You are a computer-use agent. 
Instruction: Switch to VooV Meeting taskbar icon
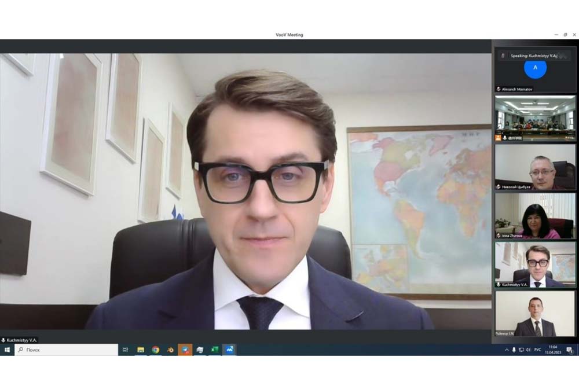229,350
